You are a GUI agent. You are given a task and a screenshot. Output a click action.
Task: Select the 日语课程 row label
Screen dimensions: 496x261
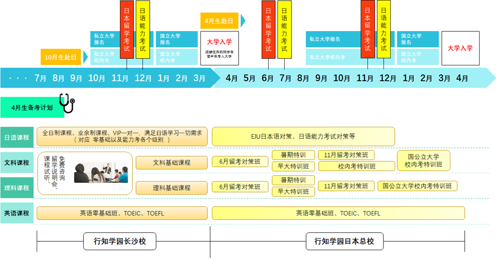pyautogui.click(x=17, y=137)
